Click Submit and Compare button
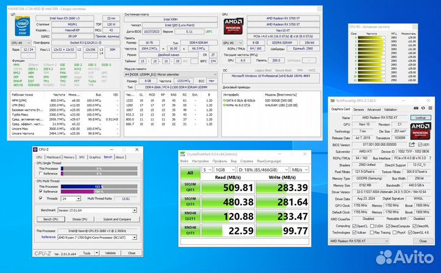441x273 pixels. click(x=117, y=219)
